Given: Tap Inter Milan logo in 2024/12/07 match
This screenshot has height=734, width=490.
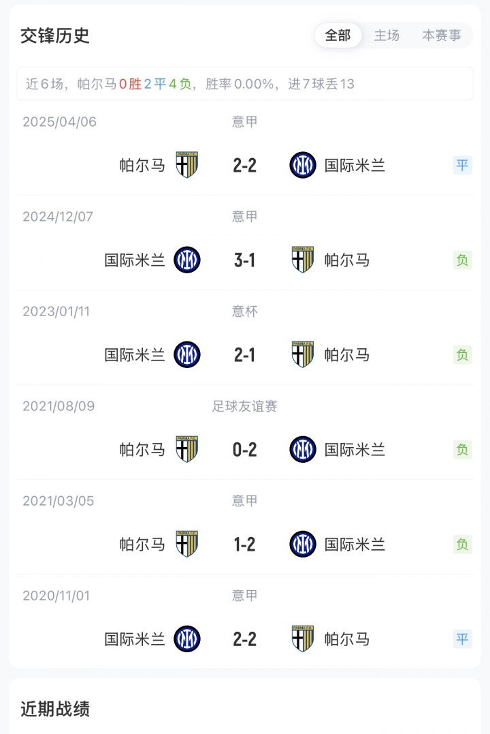Looking at the screenshot, I should click(x=187, y=260).
